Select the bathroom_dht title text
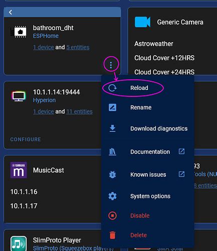 [53, 28]
